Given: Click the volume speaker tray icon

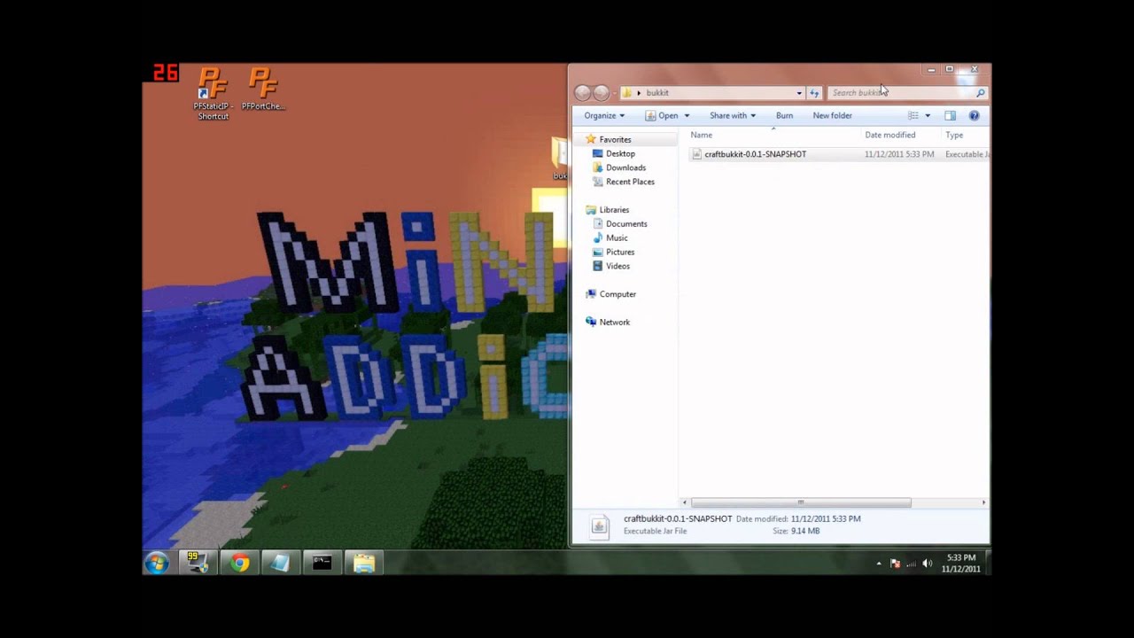Looking at the screenshot, I should click(927, 564).
